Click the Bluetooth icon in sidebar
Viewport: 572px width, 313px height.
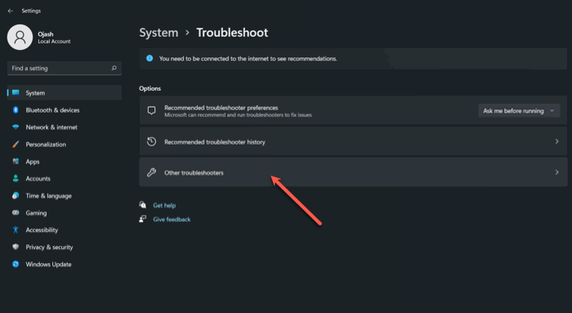[16, 110]
